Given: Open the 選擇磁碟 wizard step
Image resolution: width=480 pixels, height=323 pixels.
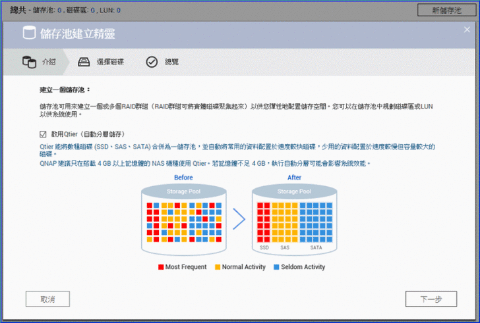Looking at the screenshot, I should tap(101, 62).
